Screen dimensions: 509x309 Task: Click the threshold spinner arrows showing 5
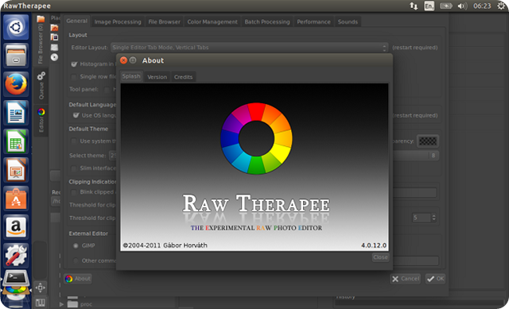tap(434, 218)
